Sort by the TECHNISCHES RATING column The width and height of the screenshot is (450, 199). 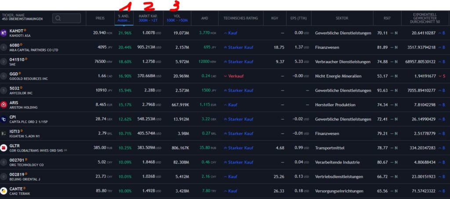click(x=241, y=18)
